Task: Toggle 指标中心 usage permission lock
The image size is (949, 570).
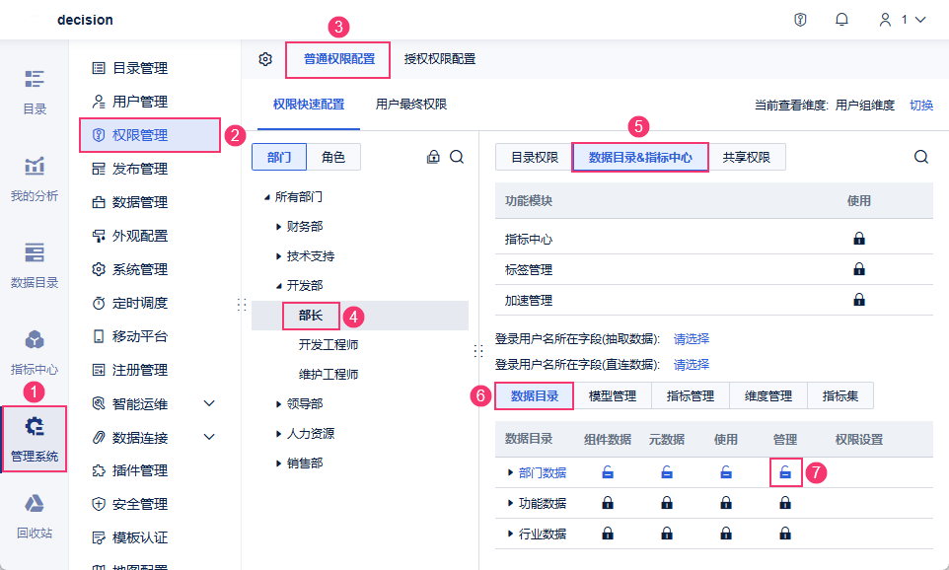Action: point(859,239)
